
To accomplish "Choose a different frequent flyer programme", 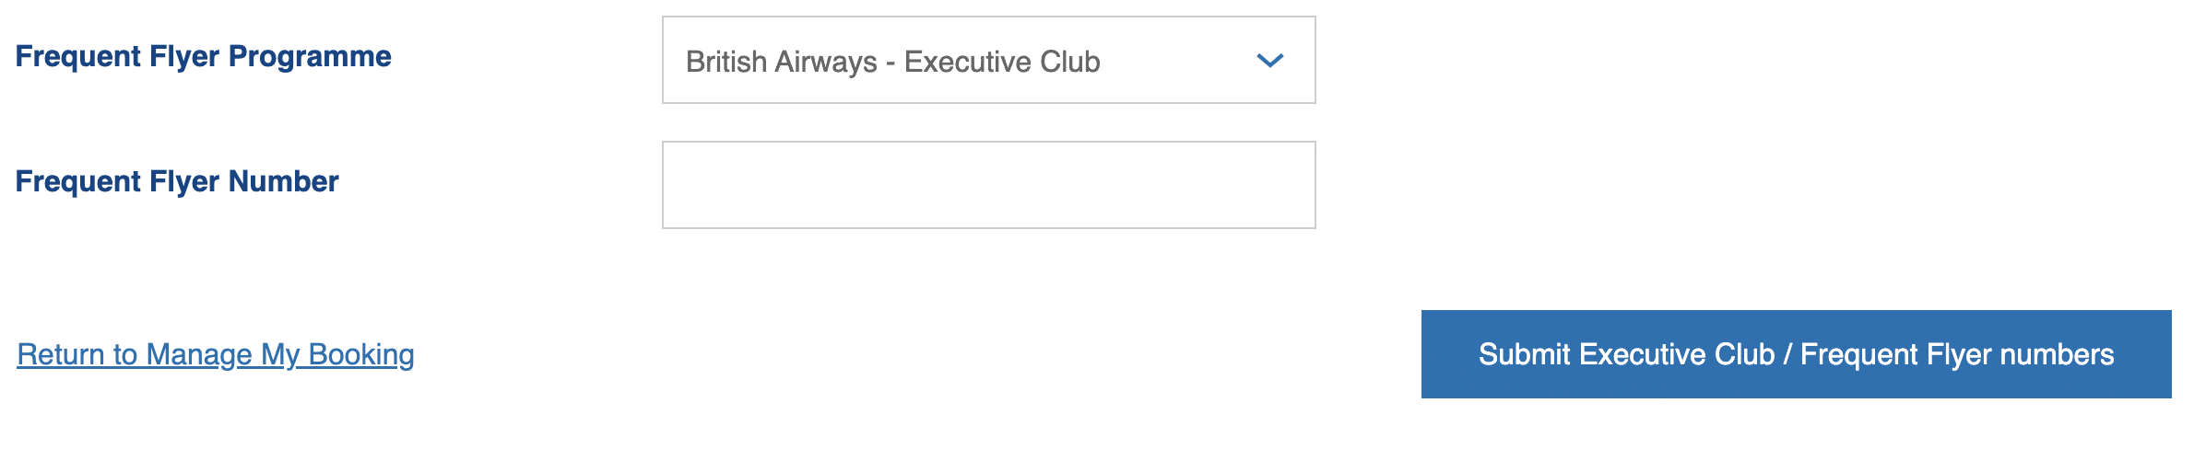I will tap(988, 61).
